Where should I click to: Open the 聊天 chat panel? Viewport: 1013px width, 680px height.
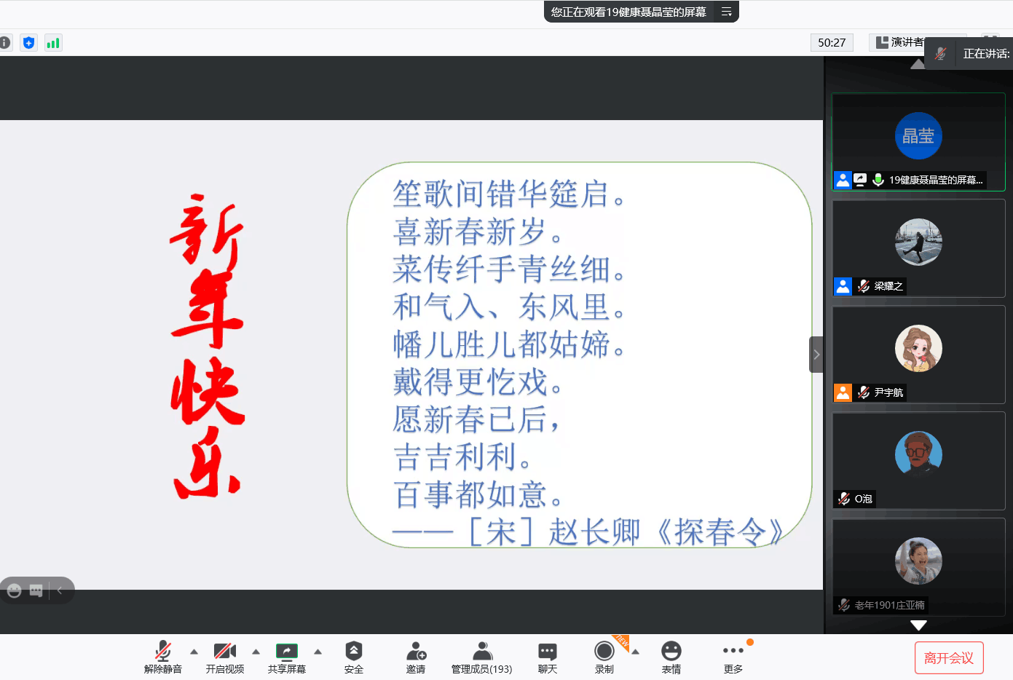[x=548, y=651]
